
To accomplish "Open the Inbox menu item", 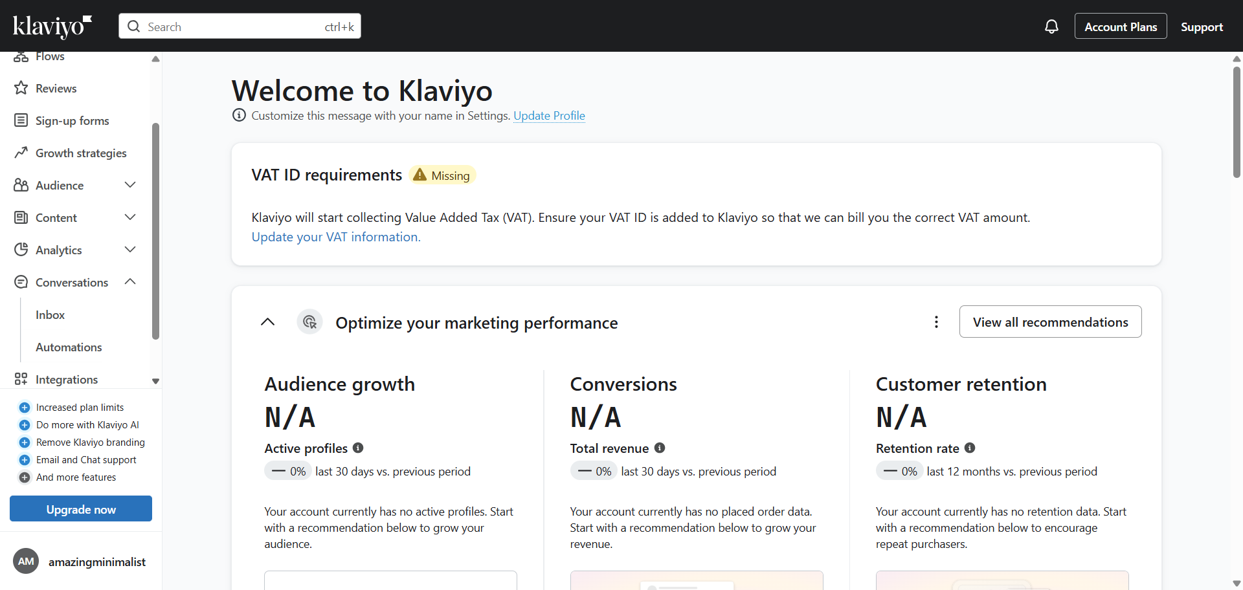I will 50,315.
